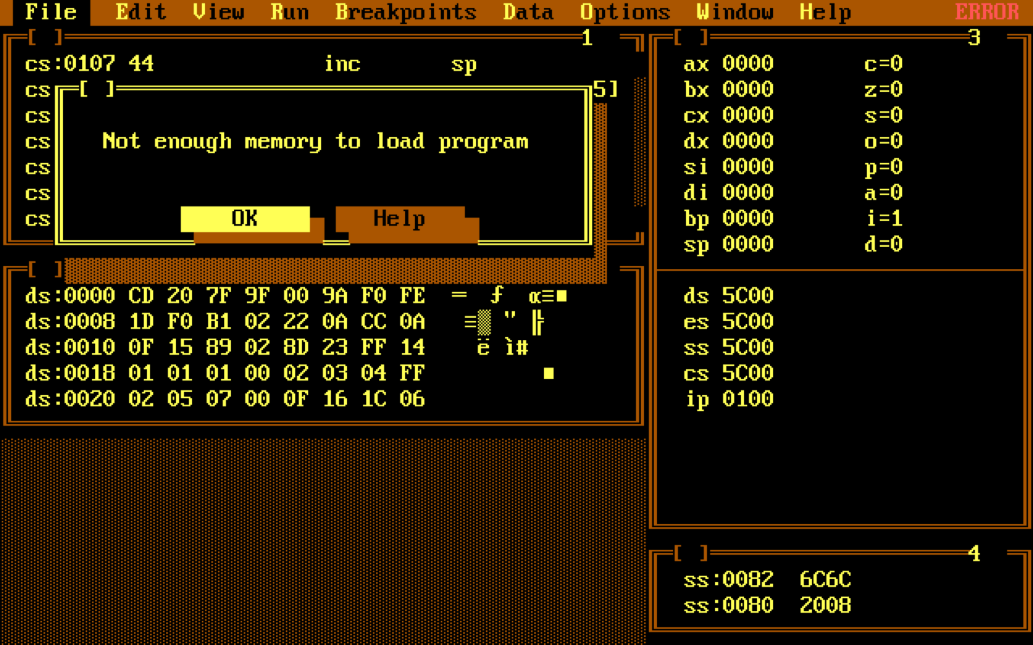The width and height of the screenshot is (1033, 645).
Task: Open the Options menu
Action: point(625,12)
